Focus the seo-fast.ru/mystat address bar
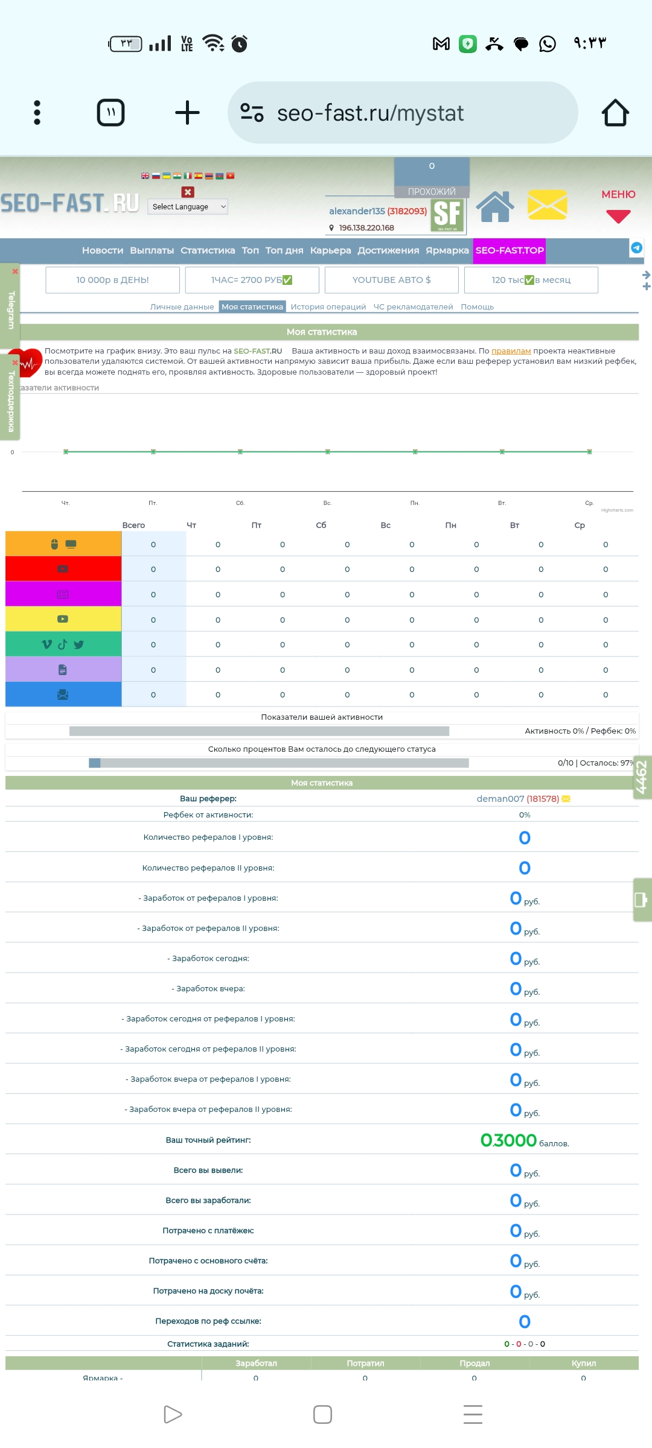Viewport: 652px width, 1448px height. 403,113
